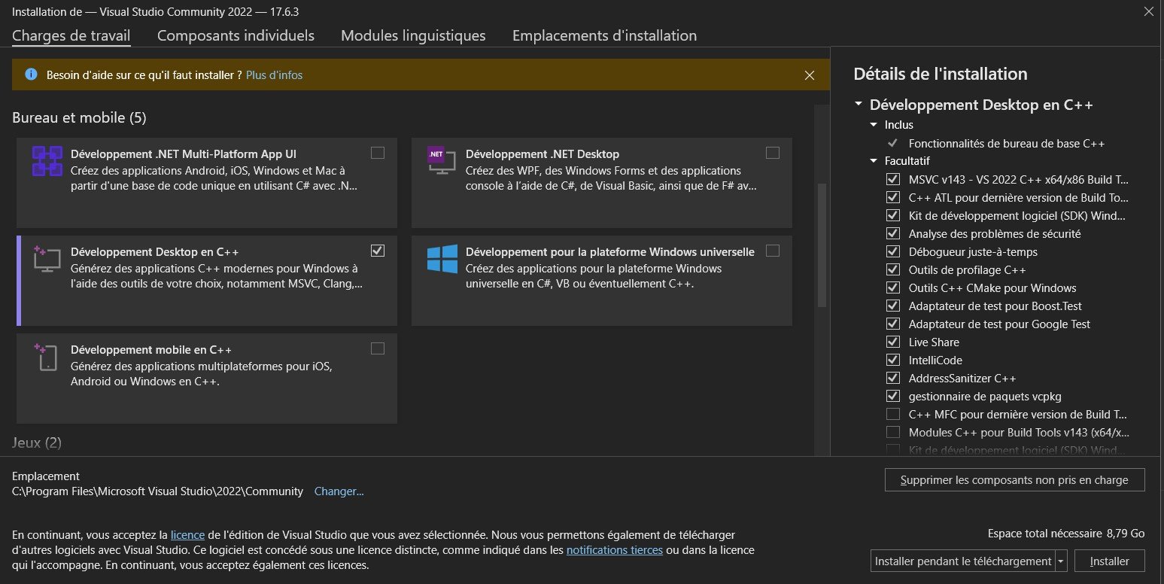Uncheck Adaptateur de test pour Boost.Test

[x=893, y=306]
